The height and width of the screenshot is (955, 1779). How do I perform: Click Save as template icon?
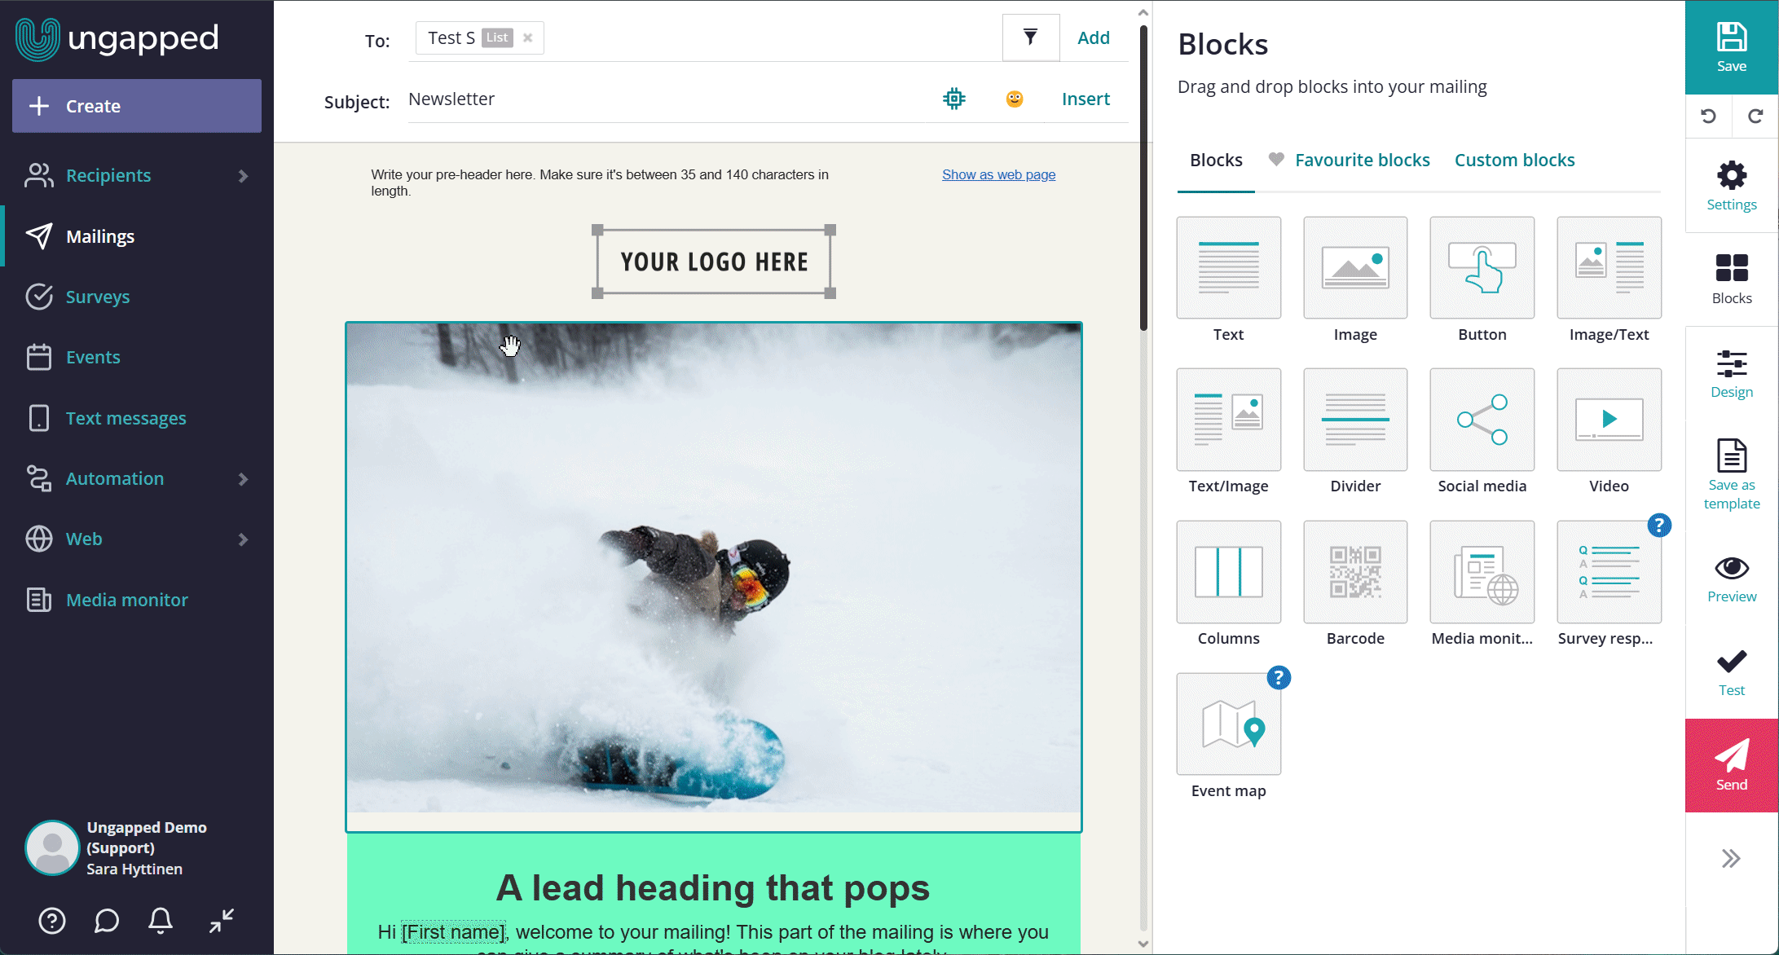click(x=1731, y=455)
